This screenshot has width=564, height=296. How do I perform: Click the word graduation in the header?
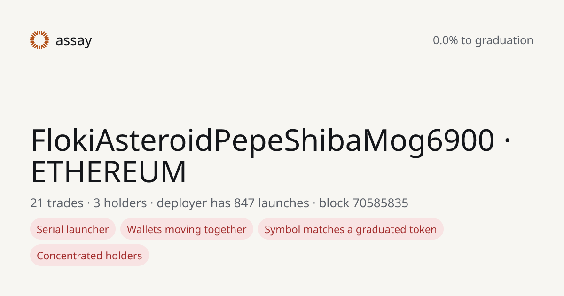tap(504, 41)
